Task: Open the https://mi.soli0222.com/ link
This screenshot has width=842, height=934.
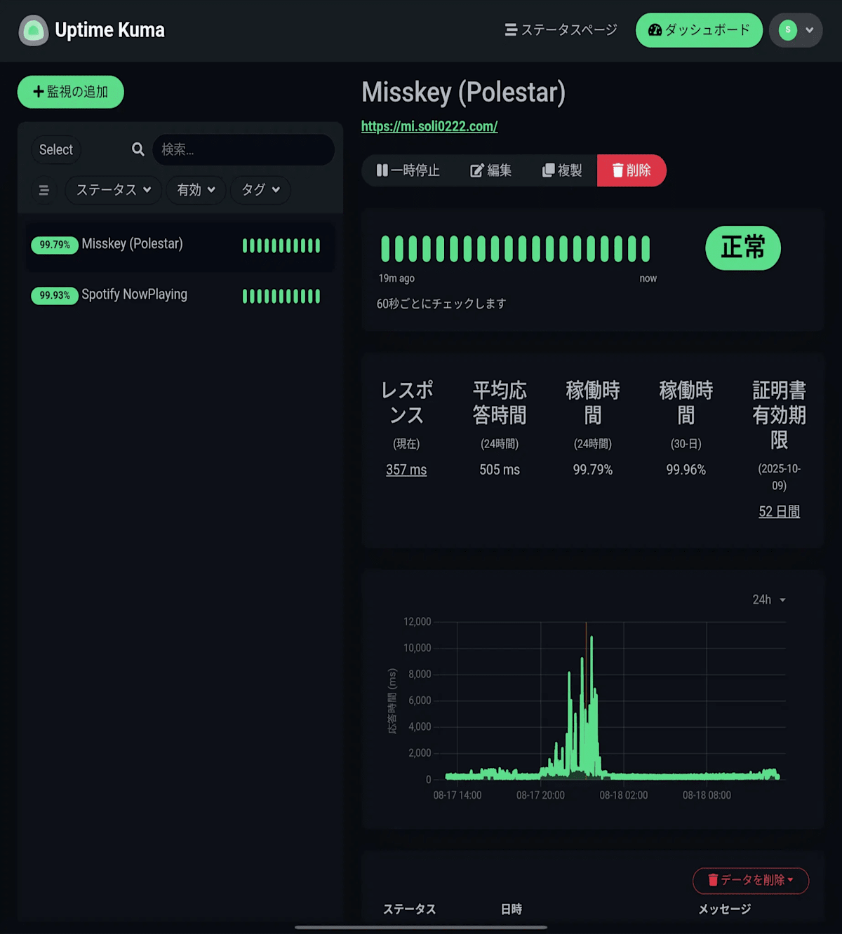Action: point(429,126)
